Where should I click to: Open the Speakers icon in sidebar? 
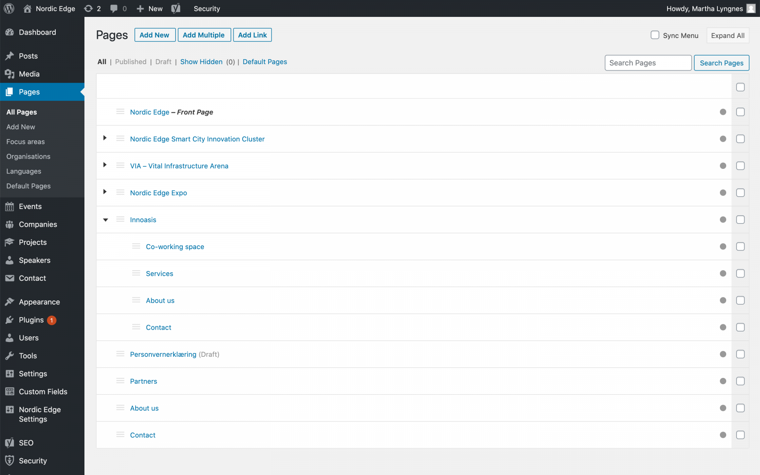coord(10,260)
